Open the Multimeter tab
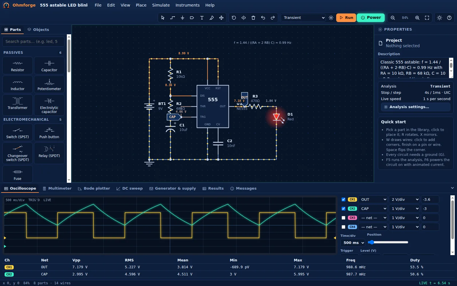457x286 pixels. [x=57, y=188]
